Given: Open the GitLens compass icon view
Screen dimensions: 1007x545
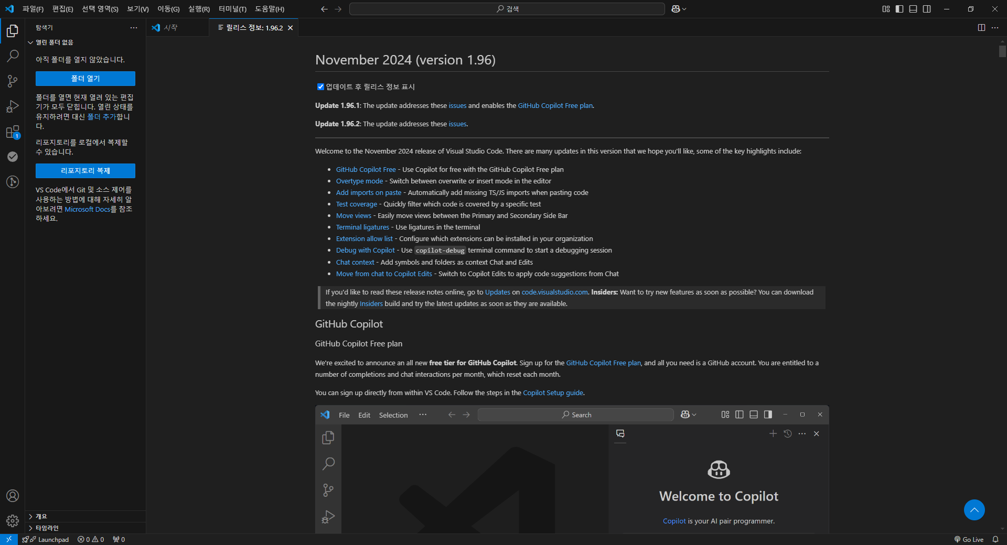Looking at the screenshot, I should click(13, 182).
